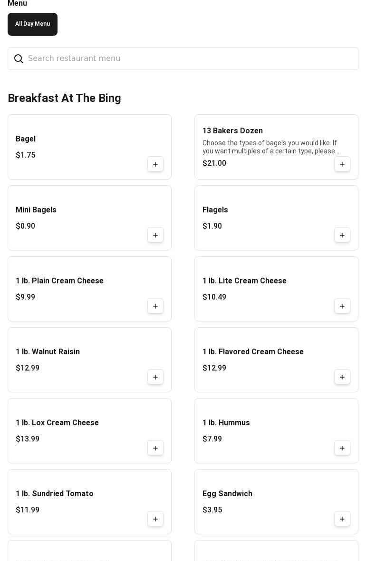Open the 13 Bakers Dozen item details

point(232,131)
